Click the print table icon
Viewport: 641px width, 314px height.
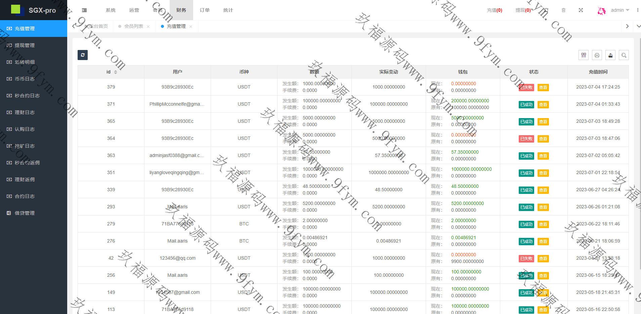597,55
